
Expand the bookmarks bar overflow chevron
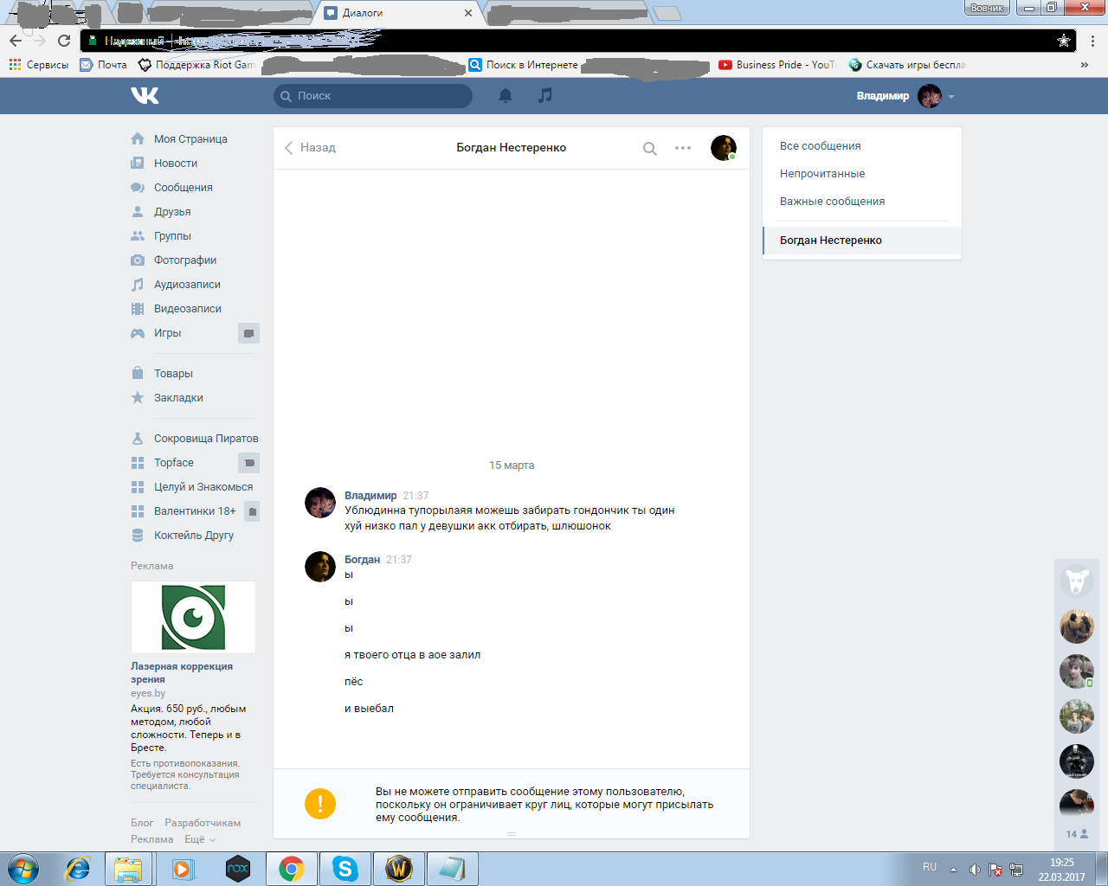pos(1084,65)
